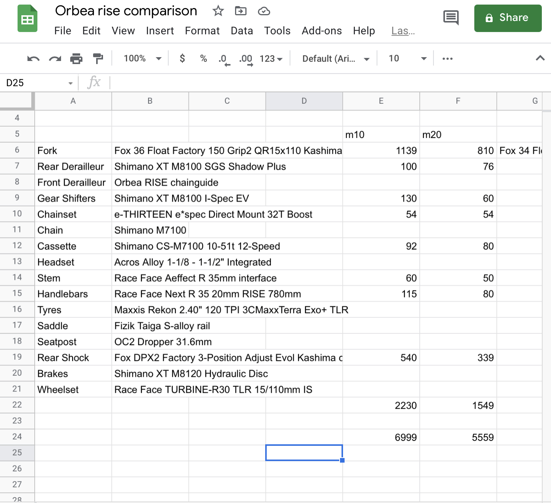Image resolution: width=551 pixels, height=503 pixels.
Task: Select the Handlebars value 115 cell
Action: 381,294
